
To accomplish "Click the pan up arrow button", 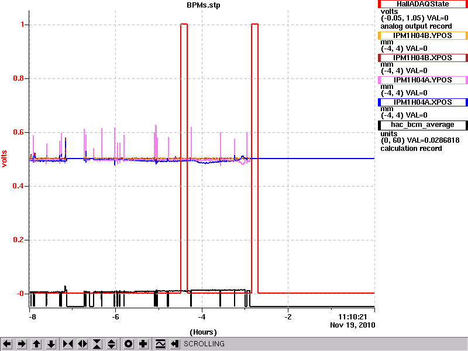I will (36, 344).
